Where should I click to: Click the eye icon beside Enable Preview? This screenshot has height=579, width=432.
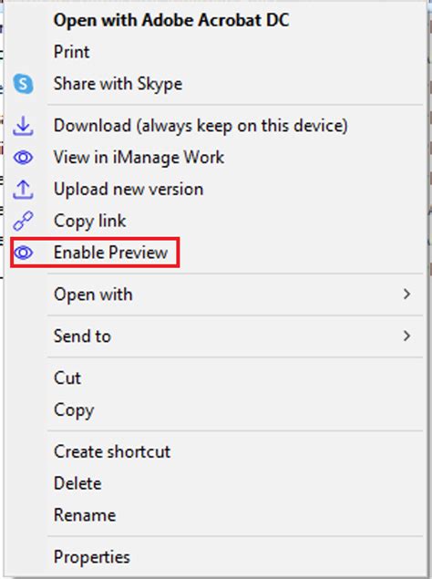tap(23, 253)
